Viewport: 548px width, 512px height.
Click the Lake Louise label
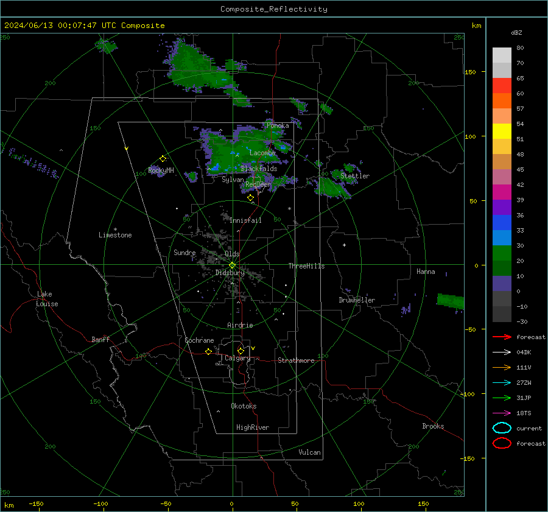click(x=47, y=299)
